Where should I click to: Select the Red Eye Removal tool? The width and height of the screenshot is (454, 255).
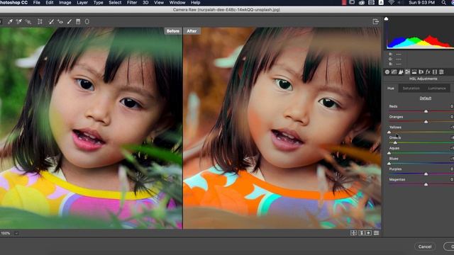60,22
